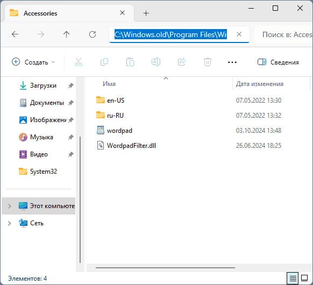Select the wordpad application file
313x285 pixels.
[119, 131]
